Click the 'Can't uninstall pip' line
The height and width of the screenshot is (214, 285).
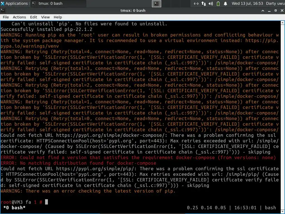(x=89, y=24)
